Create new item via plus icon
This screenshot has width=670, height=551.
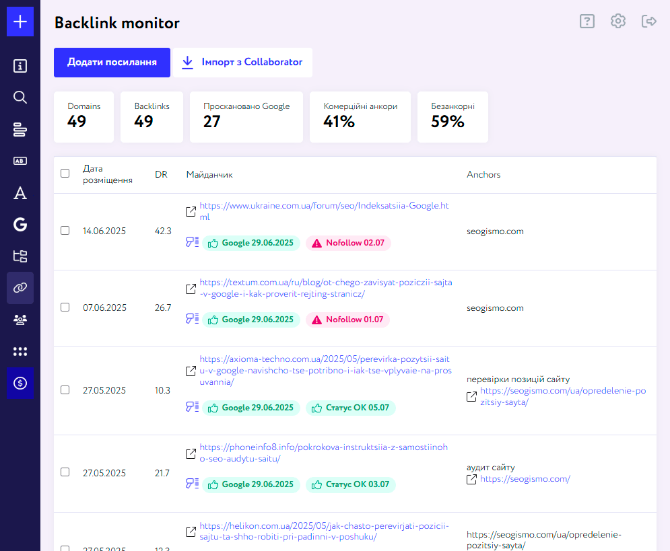20,21
